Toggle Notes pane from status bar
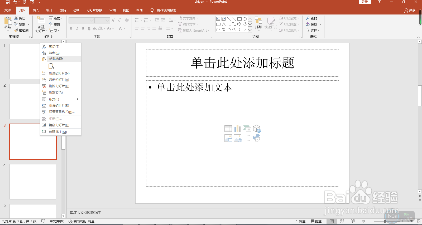Viewport: 422px width, 225px height. tap(300, 221)
